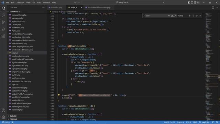The width and height of the screenshot is (220, 124).
Task: Open the Help menu
Action: coord(54,2)
